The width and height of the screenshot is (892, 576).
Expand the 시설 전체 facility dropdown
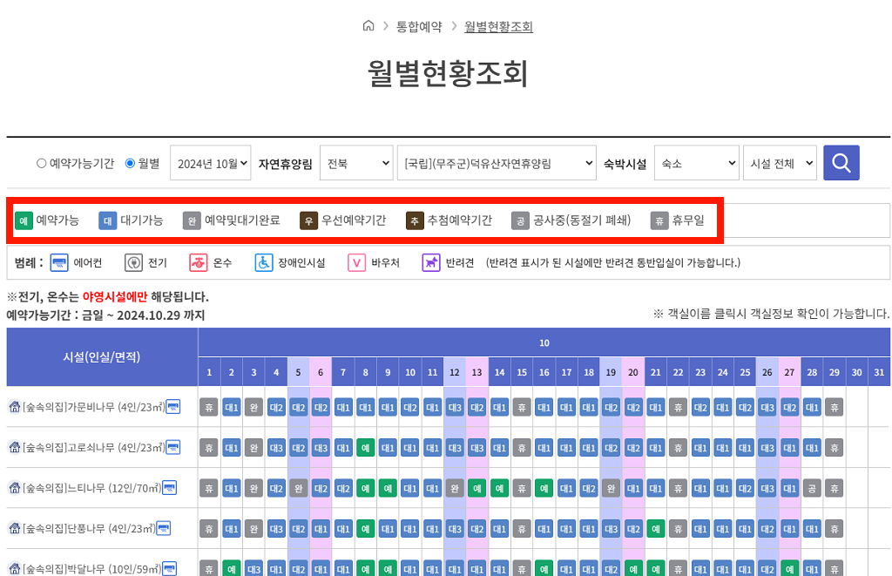pos(780,162)
